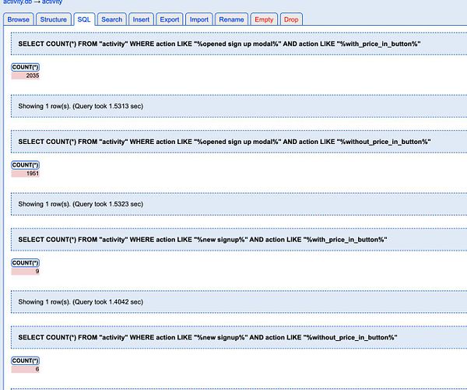Select the result cell showing 9
The height and width of the screenshot is (390, 467).
coord(26,272)
